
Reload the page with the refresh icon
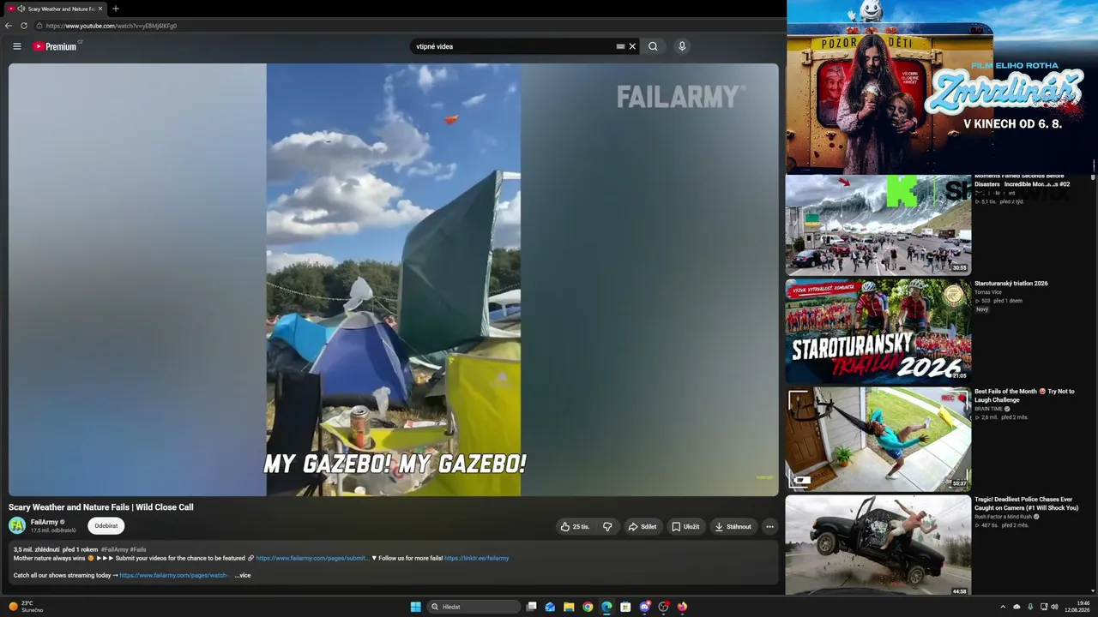pyautogui.click(x=24, y=26)
